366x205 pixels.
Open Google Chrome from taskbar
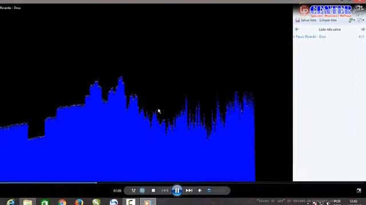[62, 202]
